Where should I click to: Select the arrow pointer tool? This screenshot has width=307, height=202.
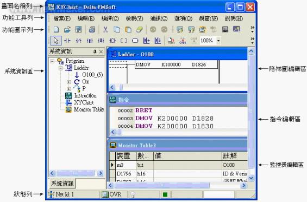click(x=56, y=41)
